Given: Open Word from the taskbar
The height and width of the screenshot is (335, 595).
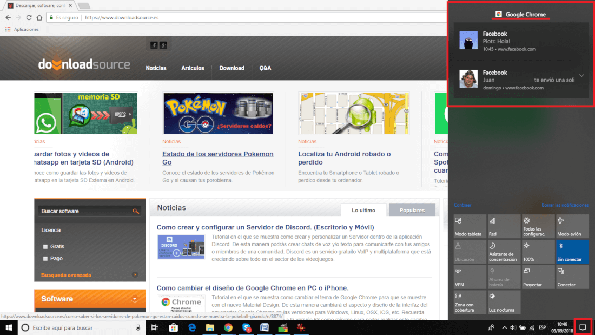Looking at the screenshot, I should pyautogui.click(x=265, y=327).
